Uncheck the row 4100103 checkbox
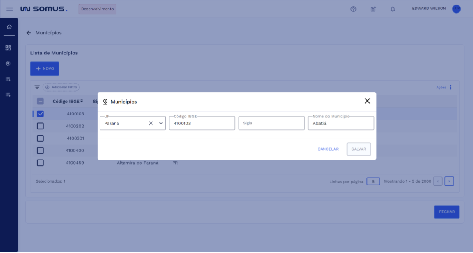 click(x=41, y=114)
